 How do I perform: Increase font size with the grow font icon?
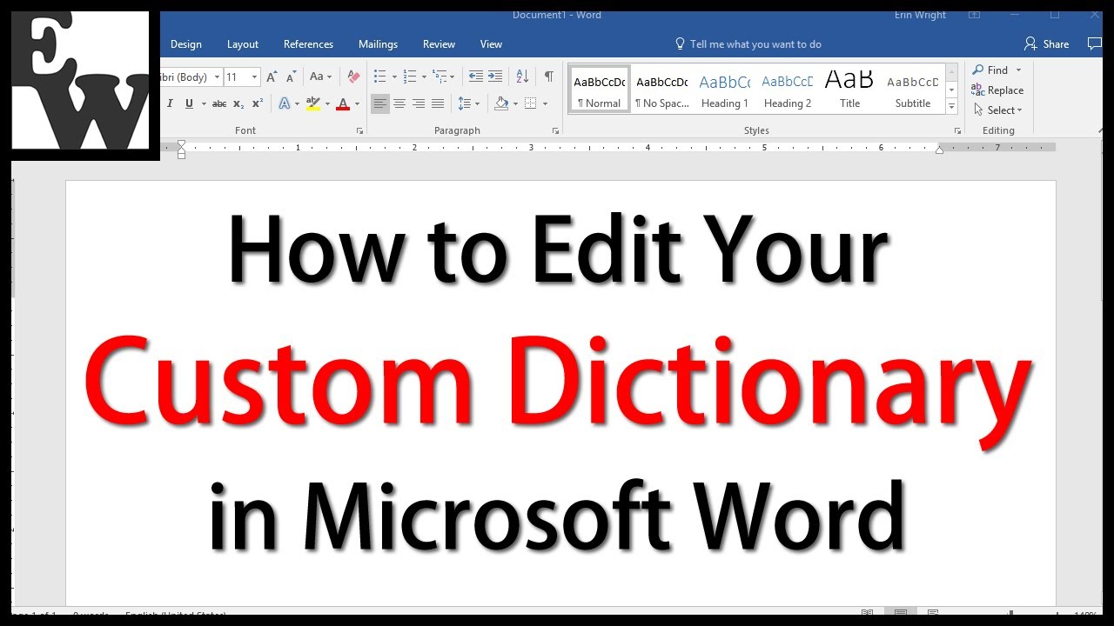click(272, 77)
